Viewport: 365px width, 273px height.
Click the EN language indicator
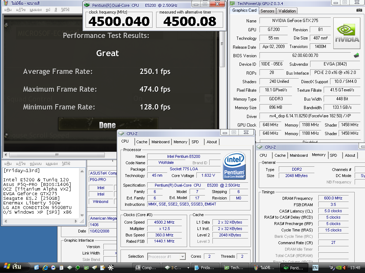pyautogui.click(x=315, y=268)
